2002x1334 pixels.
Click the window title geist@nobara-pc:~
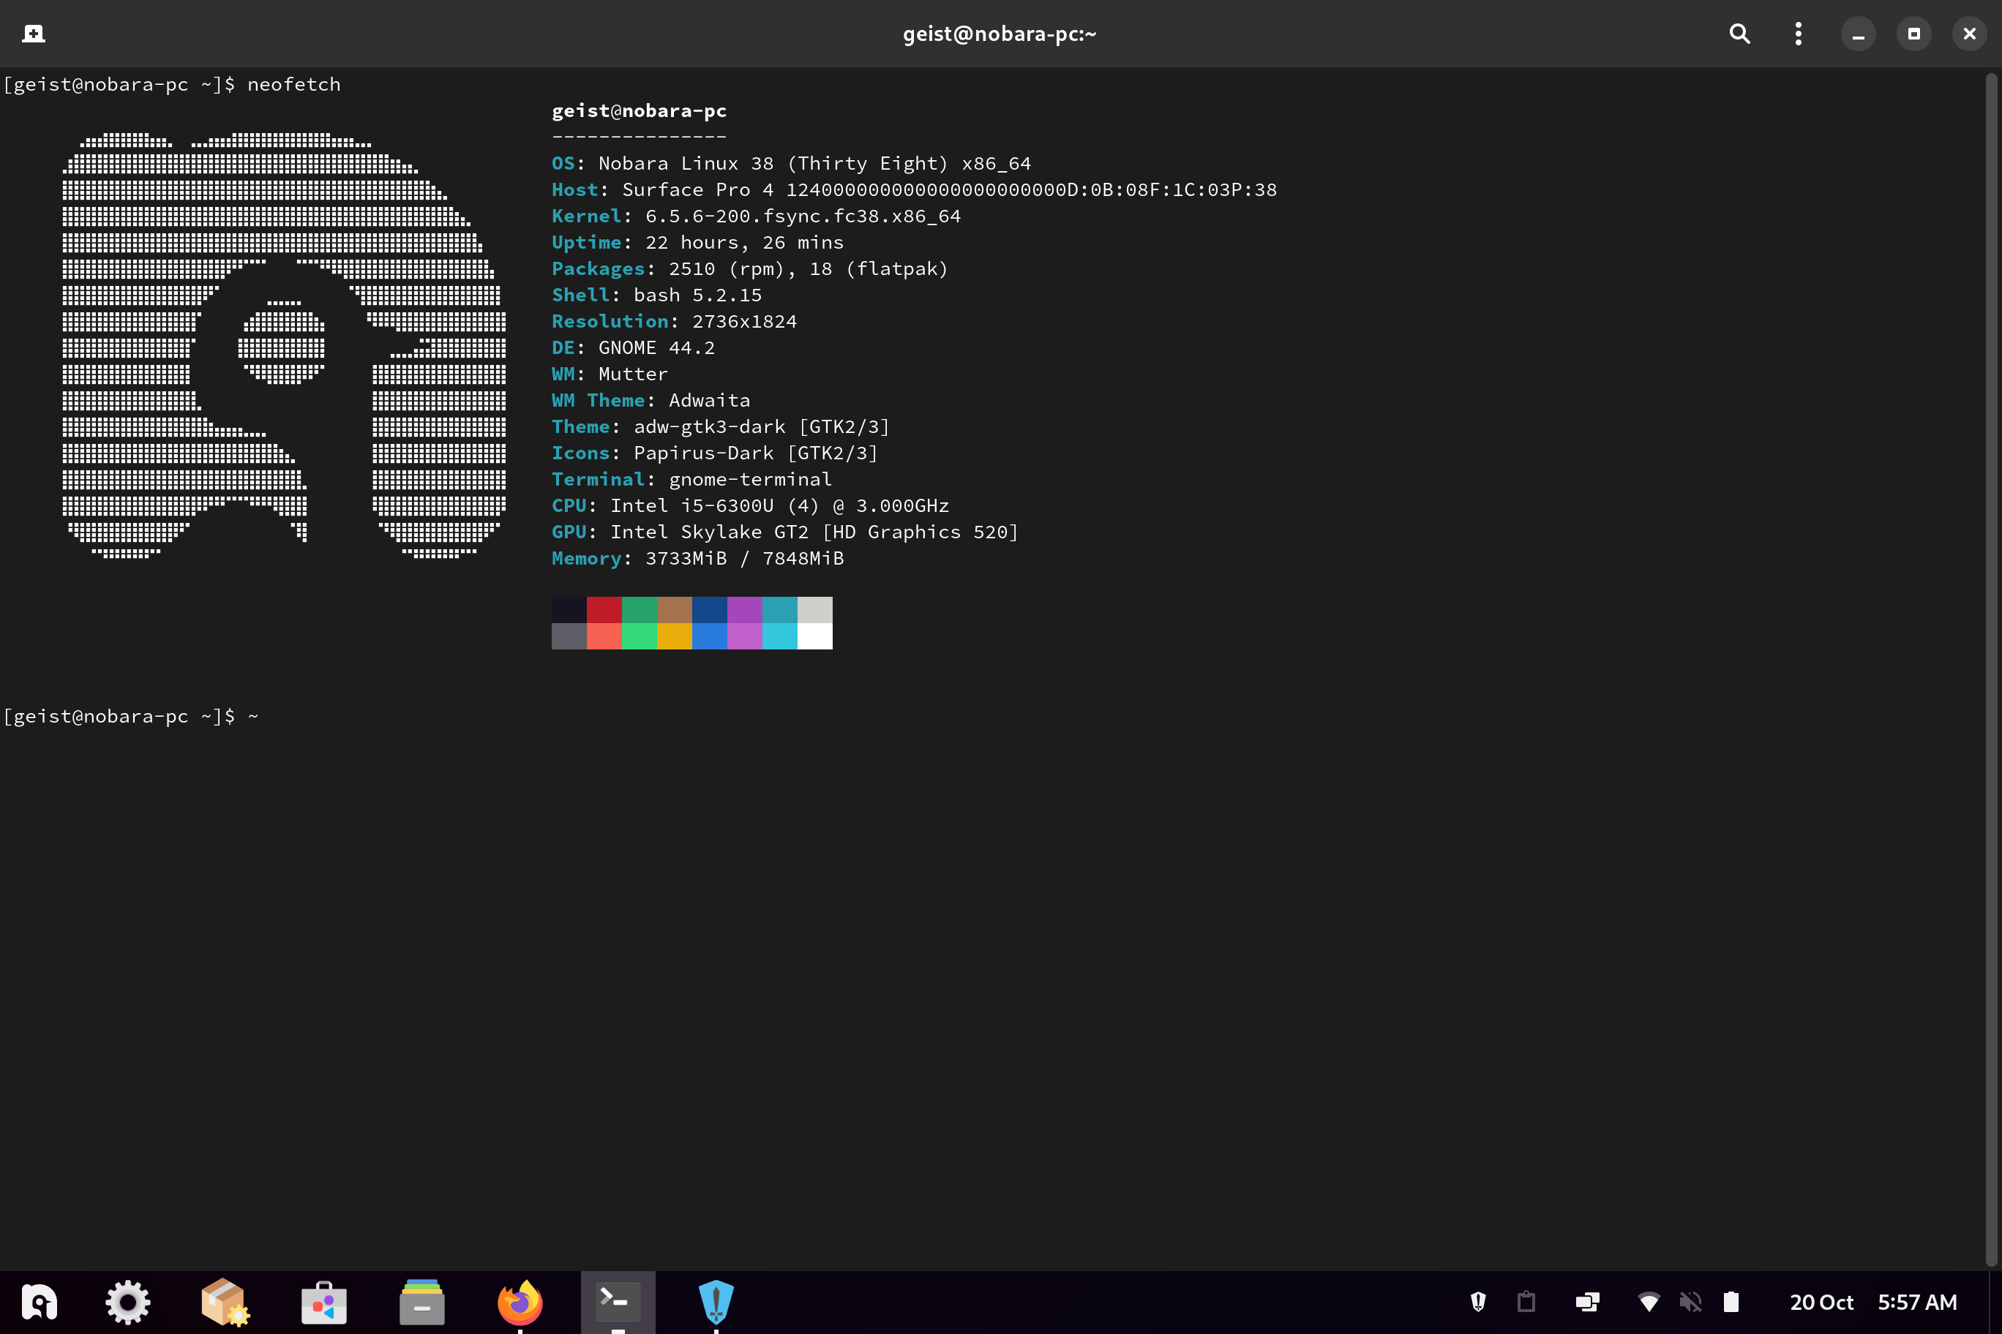[1000, 33]
